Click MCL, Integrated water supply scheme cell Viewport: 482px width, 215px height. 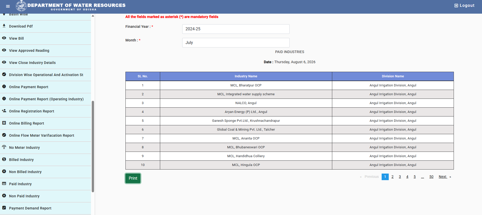[x=246, y=94]
